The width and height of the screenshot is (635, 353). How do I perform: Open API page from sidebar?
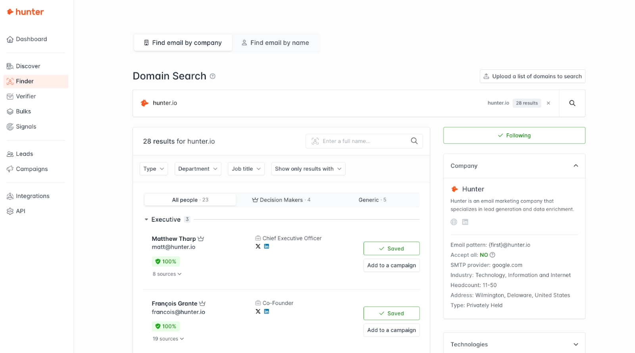16,211
